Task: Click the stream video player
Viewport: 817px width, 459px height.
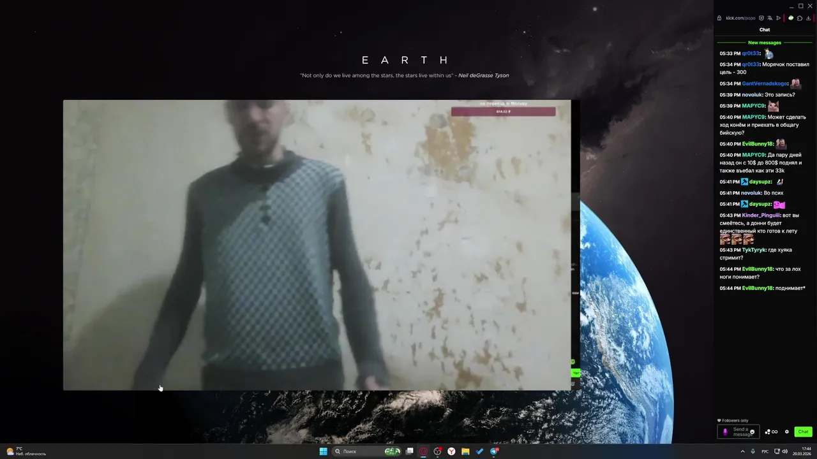Action: coord(317,245)
